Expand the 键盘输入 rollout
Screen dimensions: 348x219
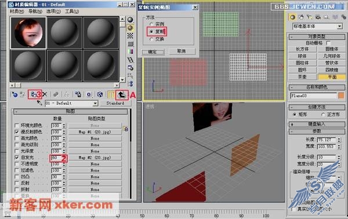317,124
